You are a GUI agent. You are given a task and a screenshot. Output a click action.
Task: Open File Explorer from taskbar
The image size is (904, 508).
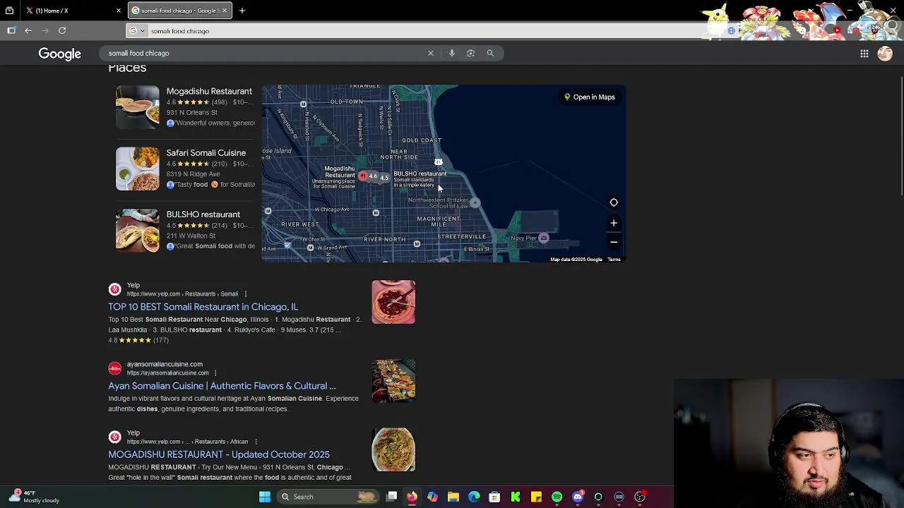coord(453,497)
